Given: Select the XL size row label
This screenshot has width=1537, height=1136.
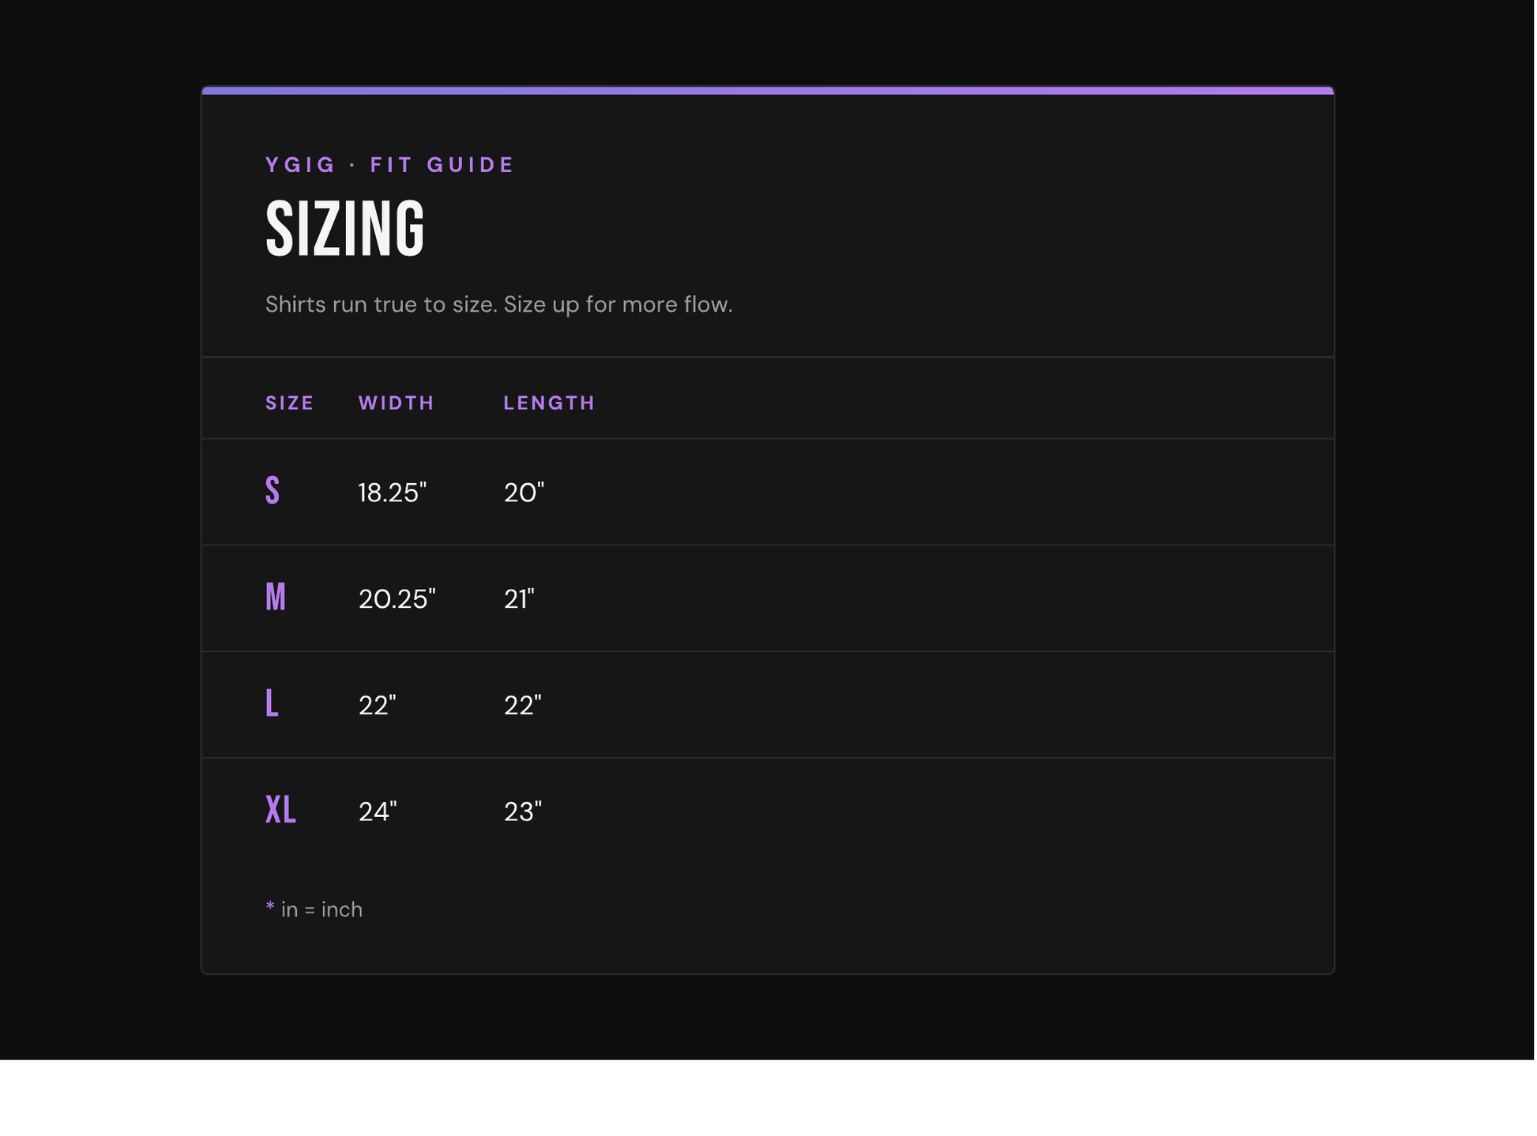Looking at the screenshot, I should coord(280,811).
